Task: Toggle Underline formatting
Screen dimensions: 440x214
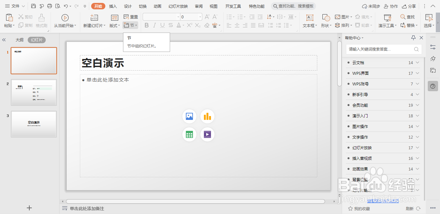Action: (162, 25)
